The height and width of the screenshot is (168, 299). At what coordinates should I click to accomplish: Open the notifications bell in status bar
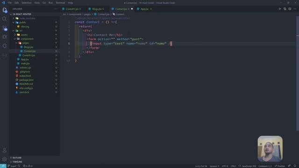[295, 166]
